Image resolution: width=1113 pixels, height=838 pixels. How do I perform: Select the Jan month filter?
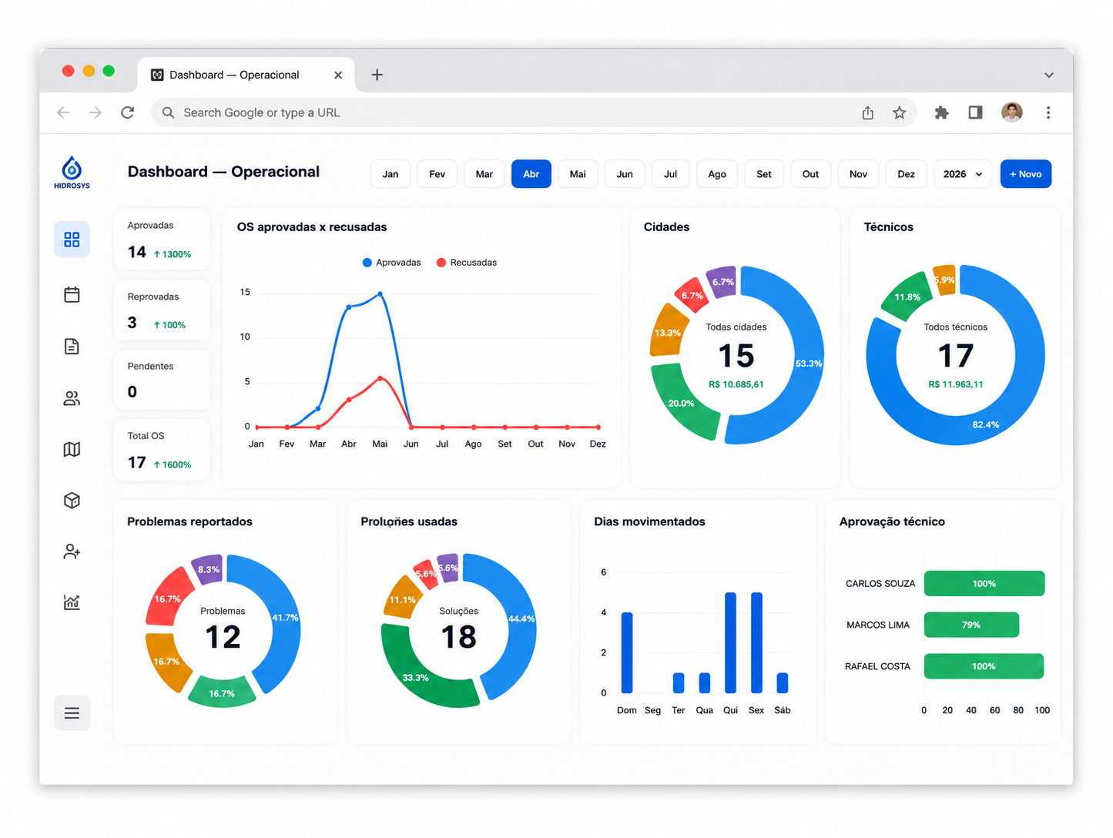click(x=391, y=174)
